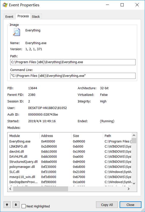Select the DAVHLPR.dll module row
Screen dimensions: 145x212
pos(70,156)
